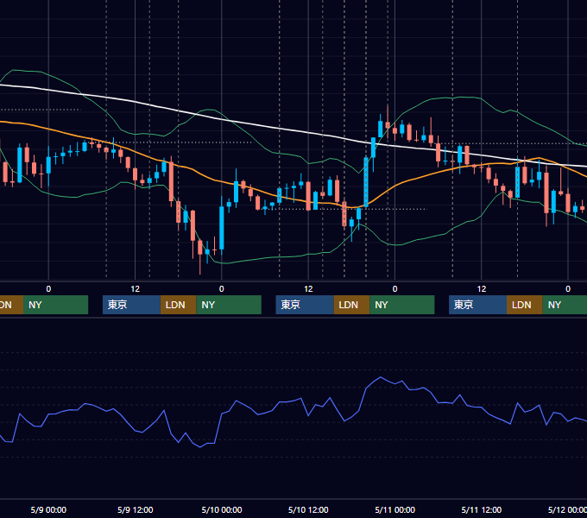Image resolution: width=587 pixels, height=518 pixels.
Task: Click the 5/11 12:00 date label
Action: pyautogui.click(x=482, y=509)
